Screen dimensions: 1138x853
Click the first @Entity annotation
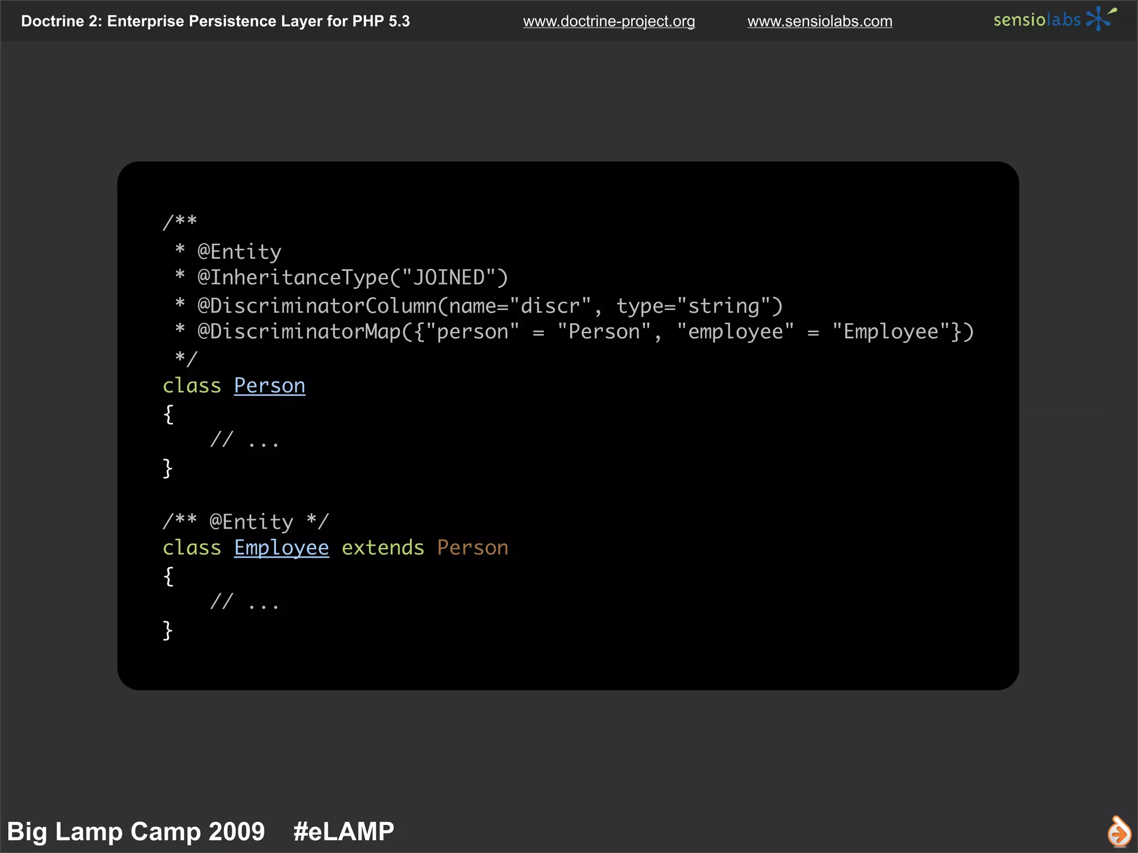point(239,252)
